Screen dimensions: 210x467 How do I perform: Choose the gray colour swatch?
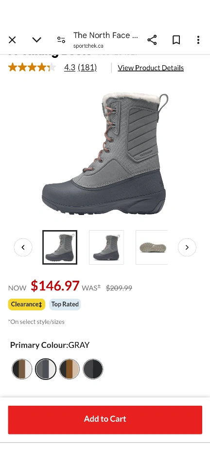click(x=46, y=369)
